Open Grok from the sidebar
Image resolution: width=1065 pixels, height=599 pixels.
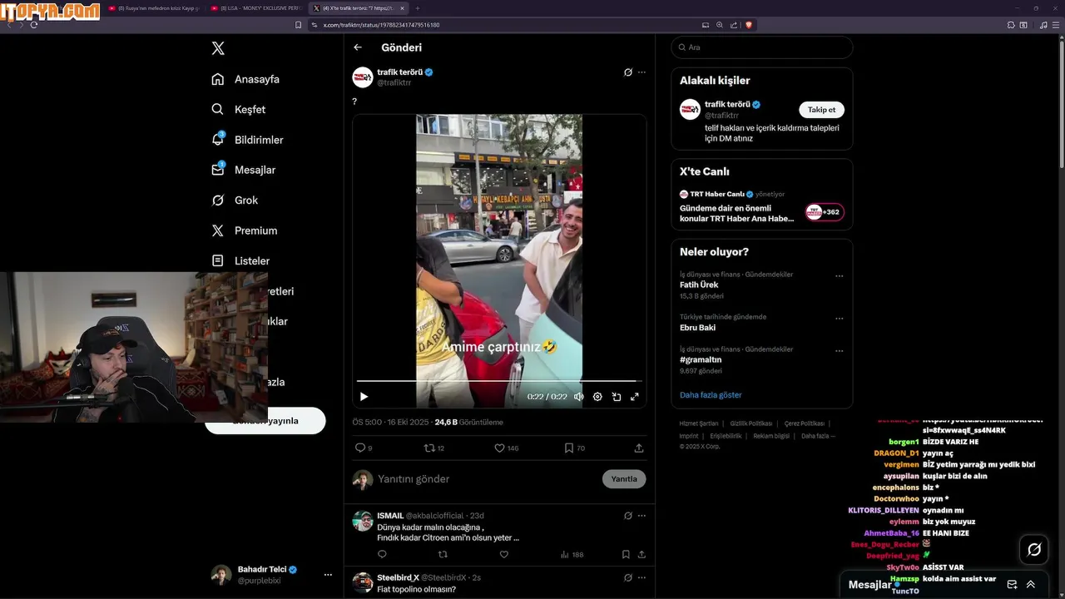235,200
